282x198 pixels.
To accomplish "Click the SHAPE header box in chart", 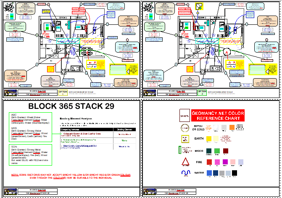I will click(185, 116).
